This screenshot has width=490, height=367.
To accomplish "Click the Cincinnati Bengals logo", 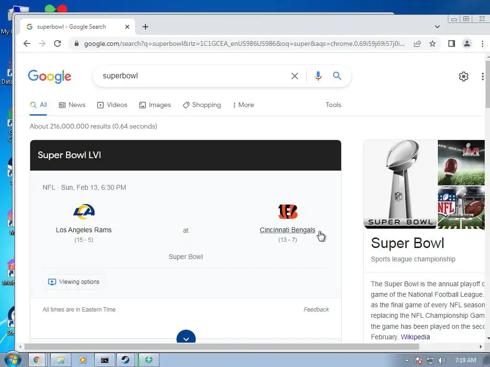I will 288,212.
